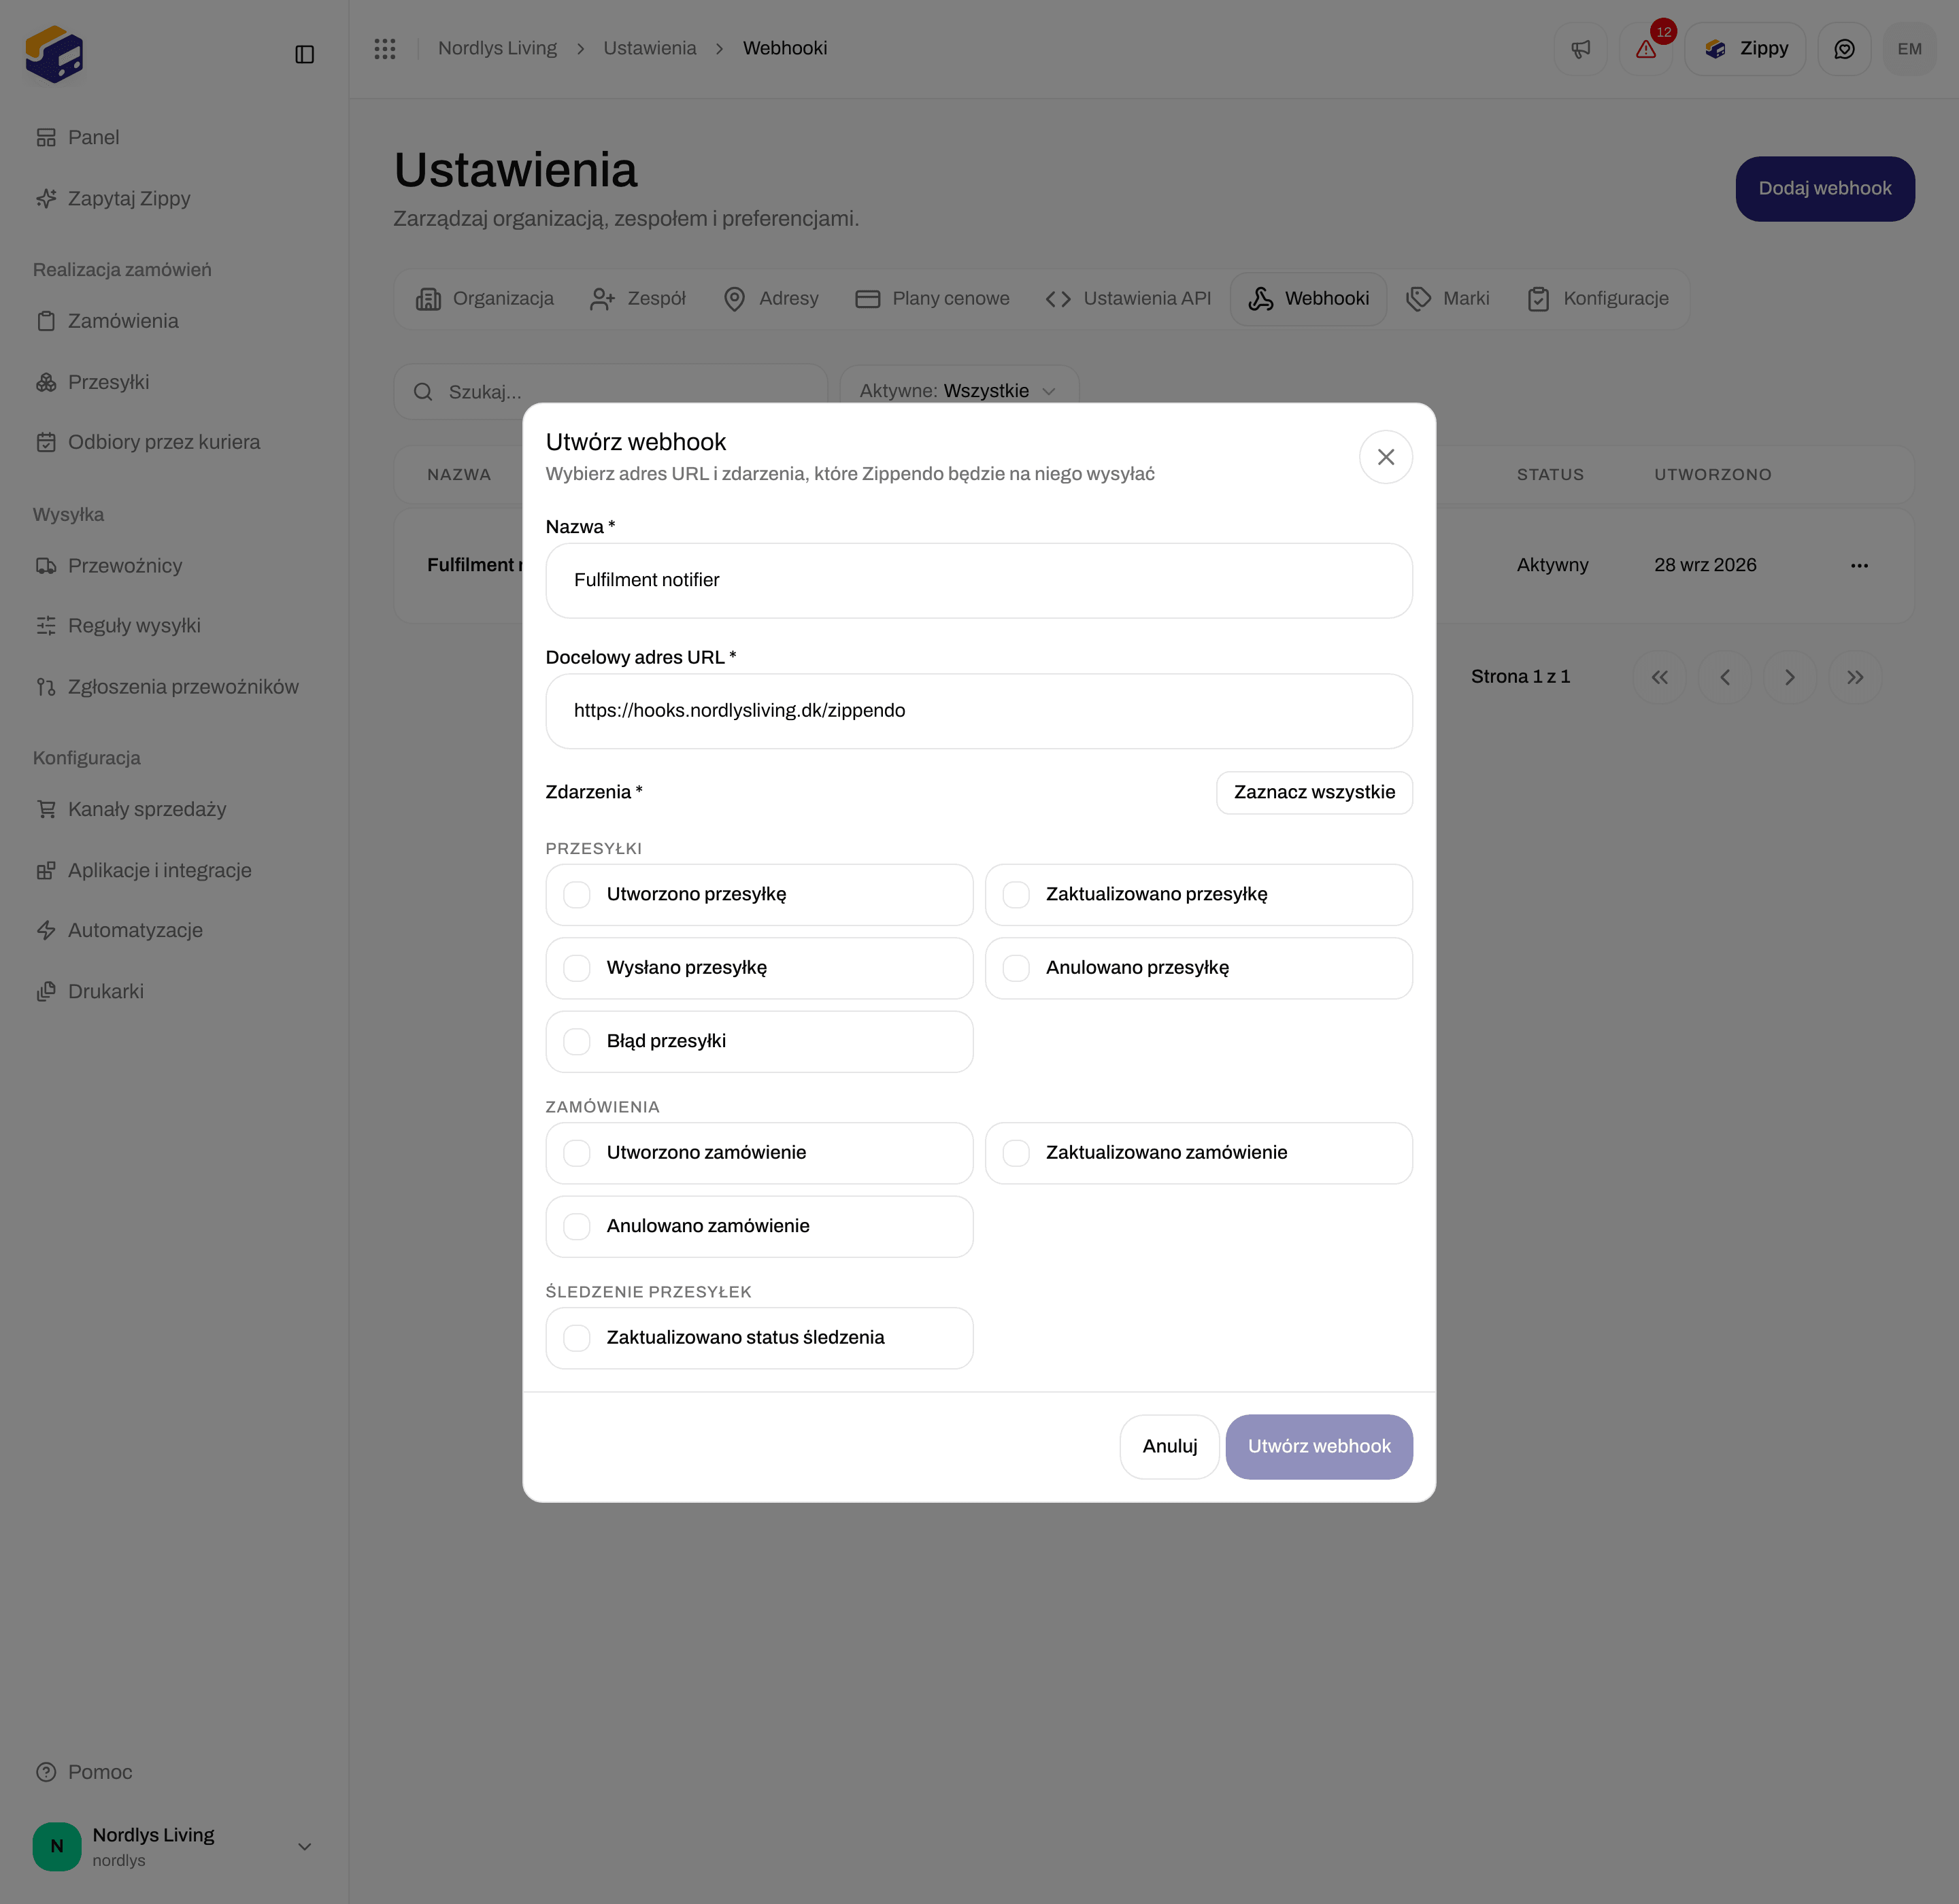Open Zamówienia in sidebar

pyautogui.click(x=107, y=321)
